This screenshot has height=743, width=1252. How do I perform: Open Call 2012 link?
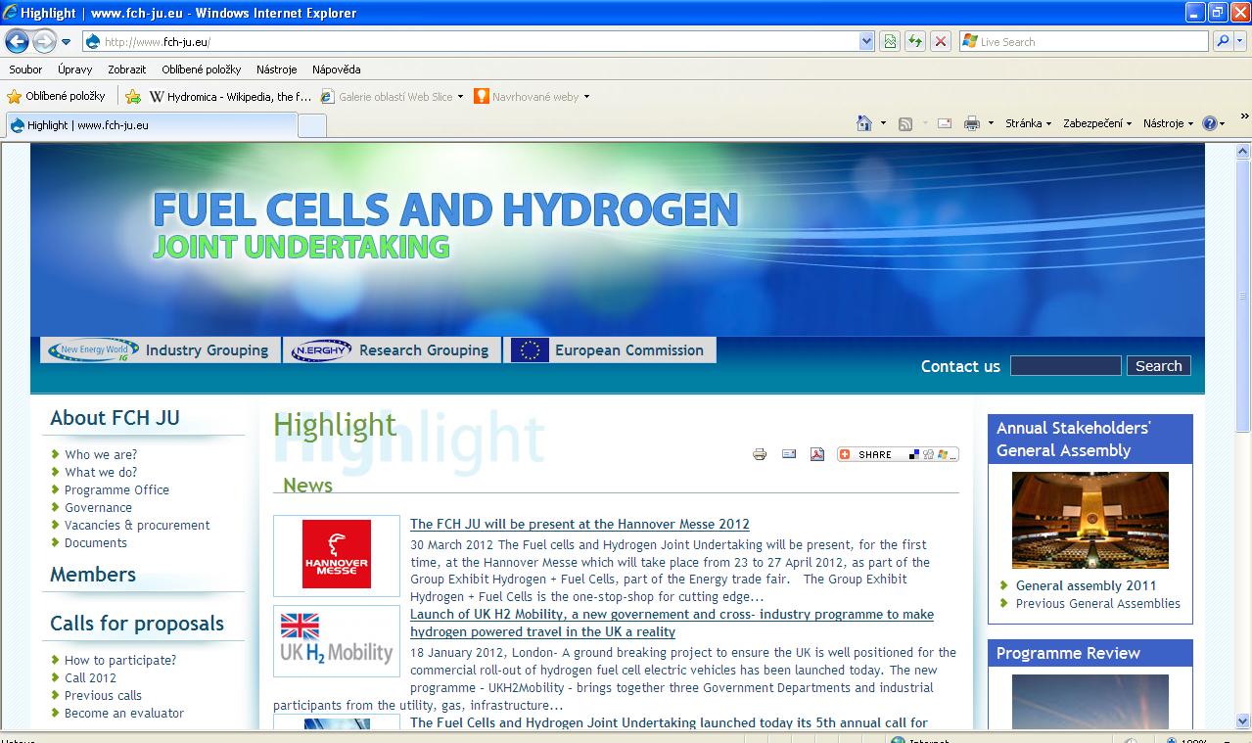[90, 677]
